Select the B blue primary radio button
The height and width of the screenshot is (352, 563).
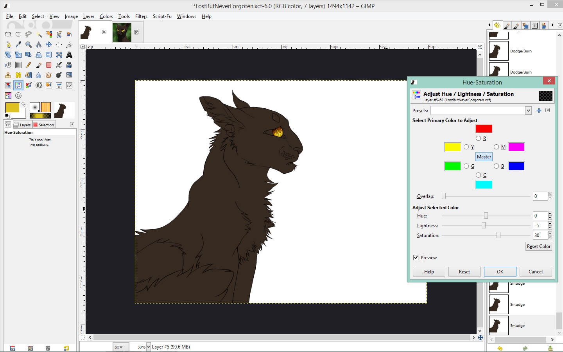pyautogui.click(x=496, y=166)
